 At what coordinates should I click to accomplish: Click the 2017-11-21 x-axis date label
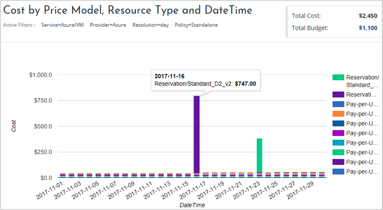[x=229, y=190]
